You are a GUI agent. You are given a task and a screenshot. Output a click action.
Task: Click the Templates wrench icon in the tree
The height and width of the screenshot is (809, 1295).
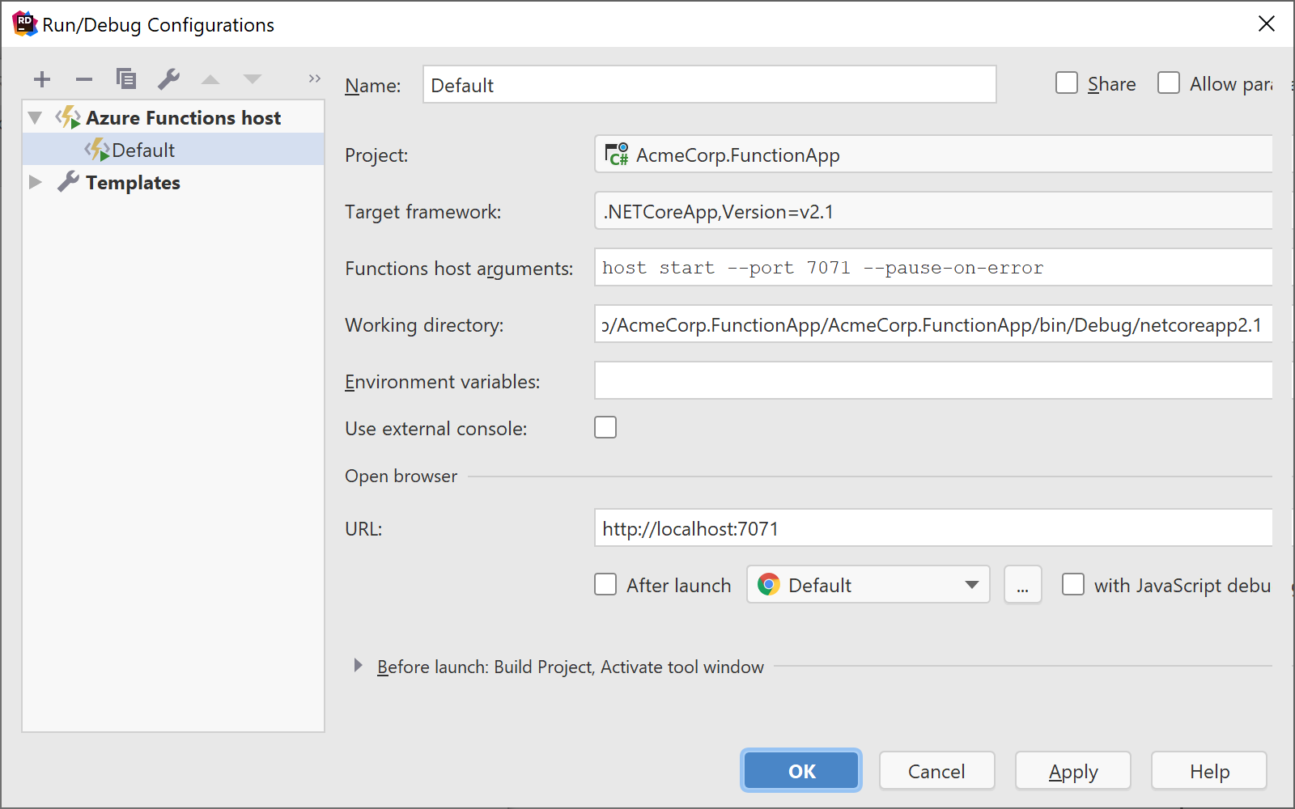point(68,182)
